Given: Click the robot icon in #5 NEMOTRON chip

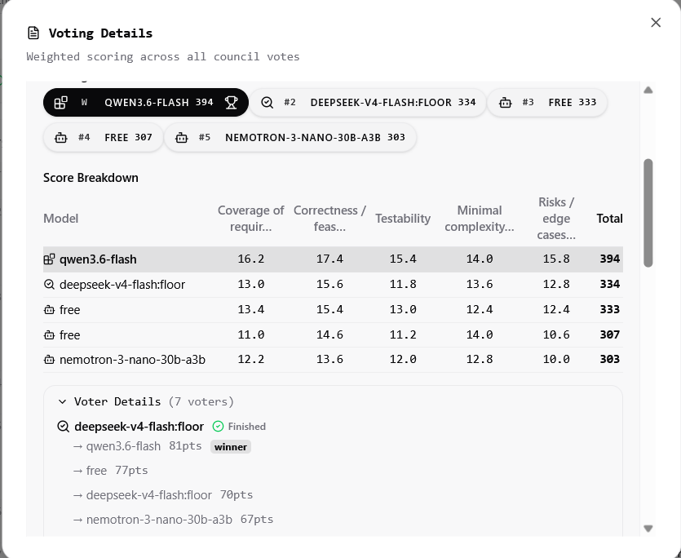Looking at the screenshot, I should pyautogui.click(x=181, y=138).
